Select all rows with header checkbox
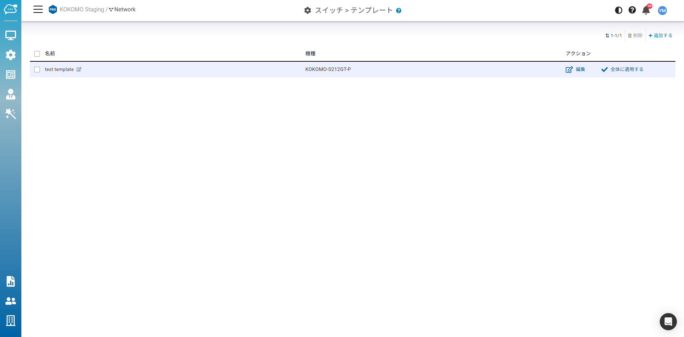Image resolution: width=684 pixels, height=337 pixels. 37,54
